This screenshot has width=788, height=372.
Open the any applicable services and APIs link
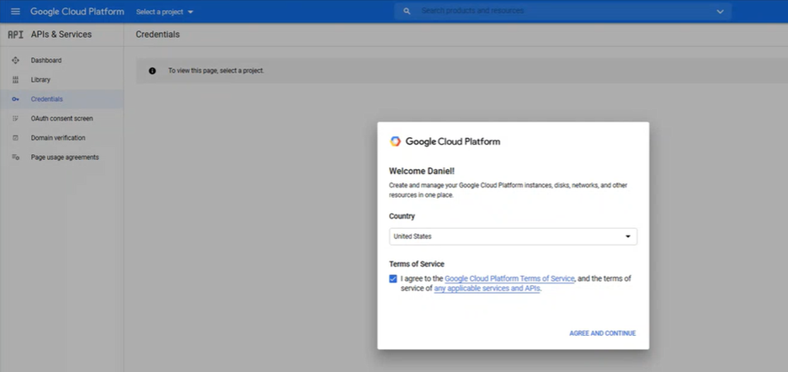[487, 289]
